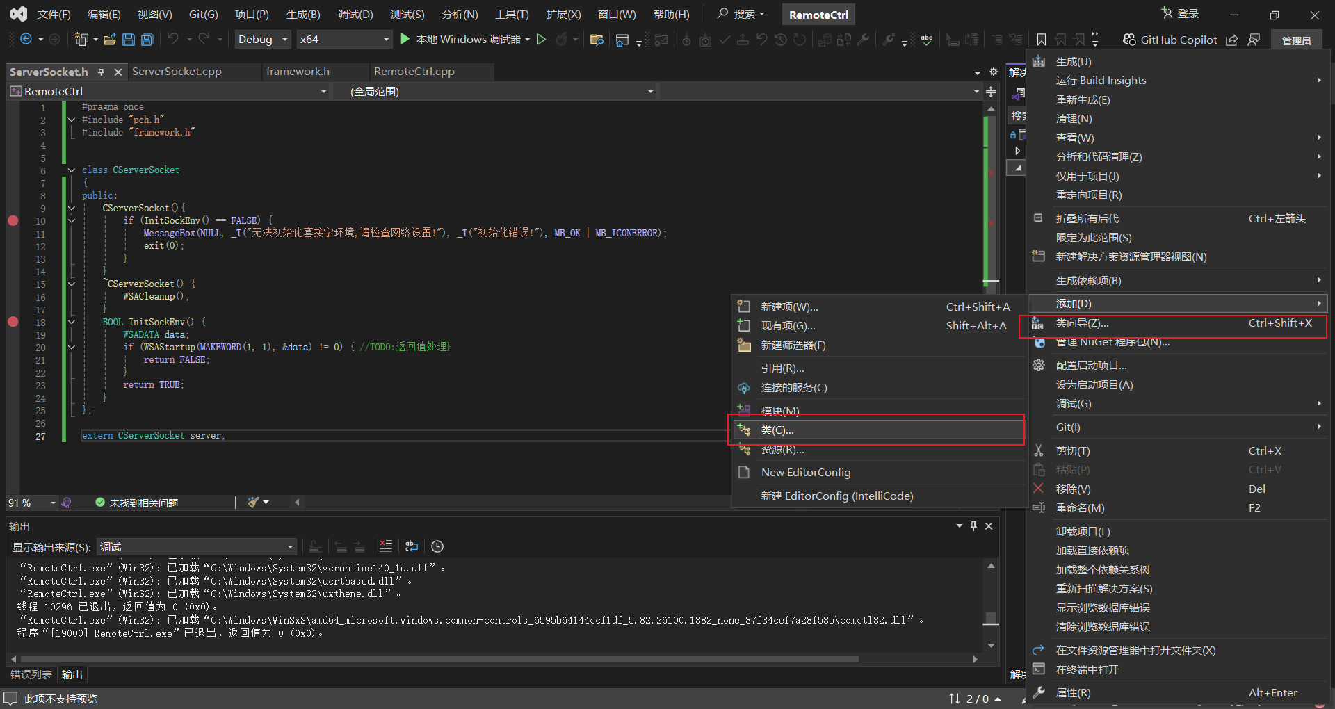Collapse the class CServerSocket block
The image size is (1335, 709).
pos(72,170)
